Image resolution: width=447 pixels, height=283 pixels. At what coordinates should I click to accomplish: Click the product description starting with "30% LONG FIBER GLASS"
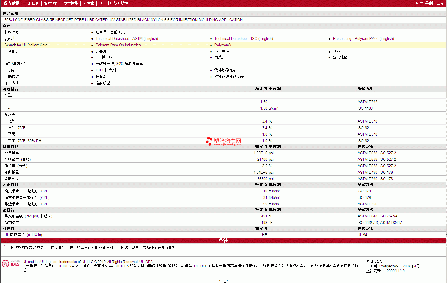[x=124, y=20]
